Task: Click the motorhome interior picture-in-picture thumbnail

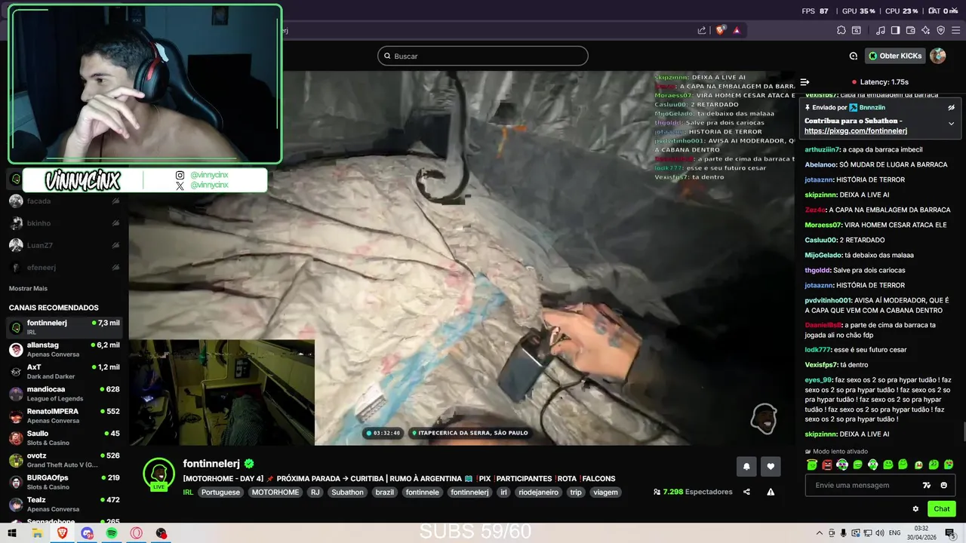Action: tap(222, 392)
